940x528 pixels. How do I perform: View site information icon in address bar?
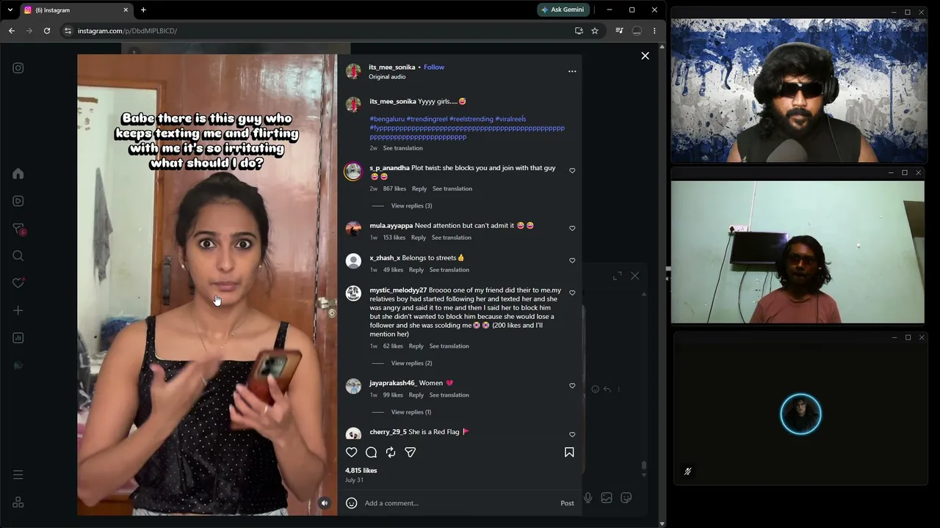point(68,31)
